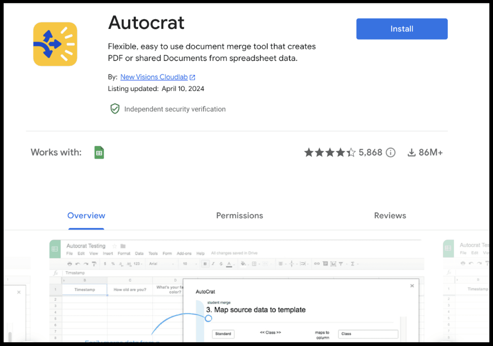The height and width of the screenshot is (346, 493).
Task: Click the Format menu in Autocrat Testing preview
Action: [x=124, y=253]
